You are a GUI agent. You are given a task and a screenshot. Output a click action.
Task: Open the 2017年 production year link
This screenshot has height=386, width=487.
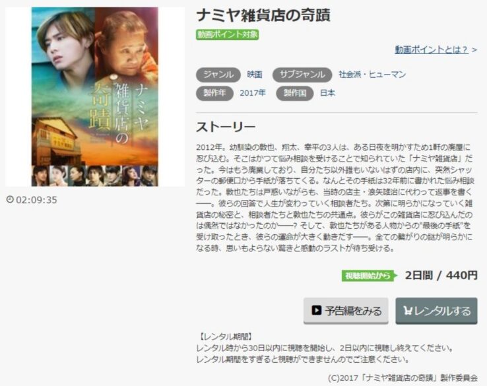pyautogui.click(x=253, y=93)
